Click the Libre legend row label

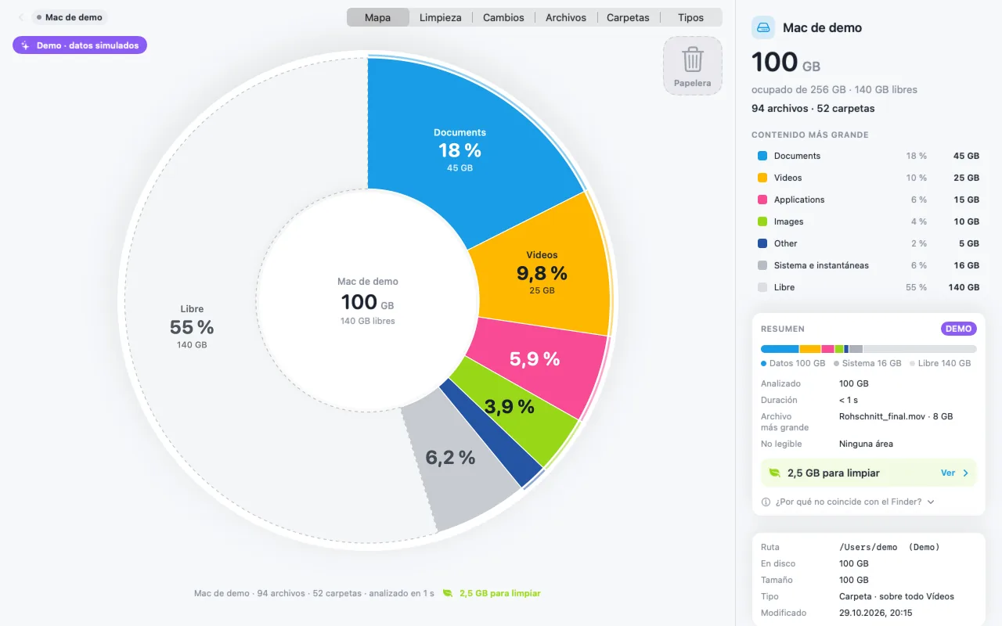784,287
